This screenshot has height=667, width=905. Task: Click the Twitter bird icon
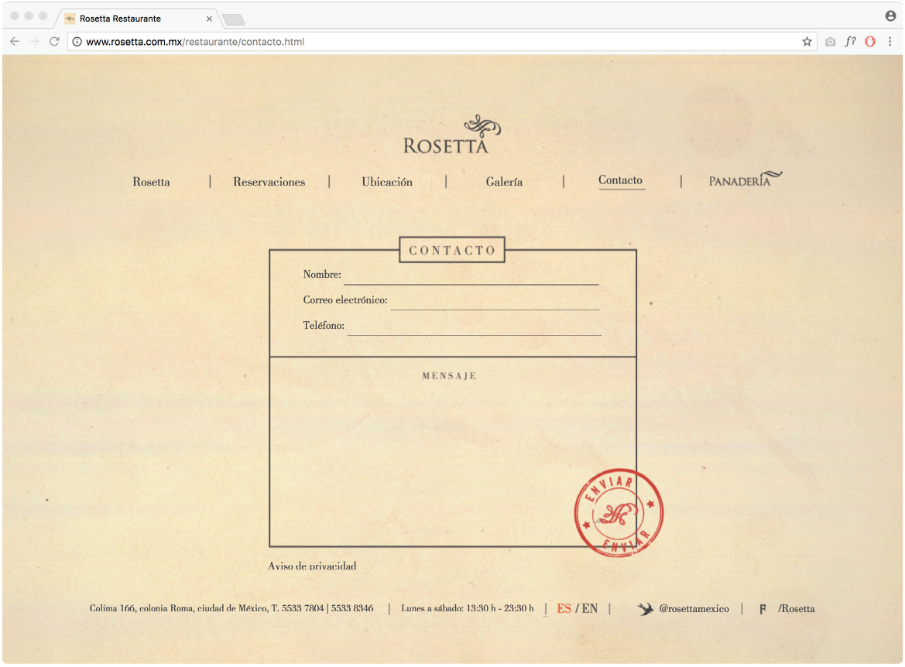click(645, 609)
